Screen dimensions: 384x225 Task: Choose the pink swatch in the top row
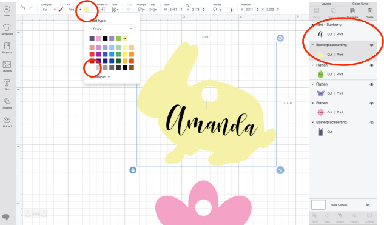coord(98,38)
